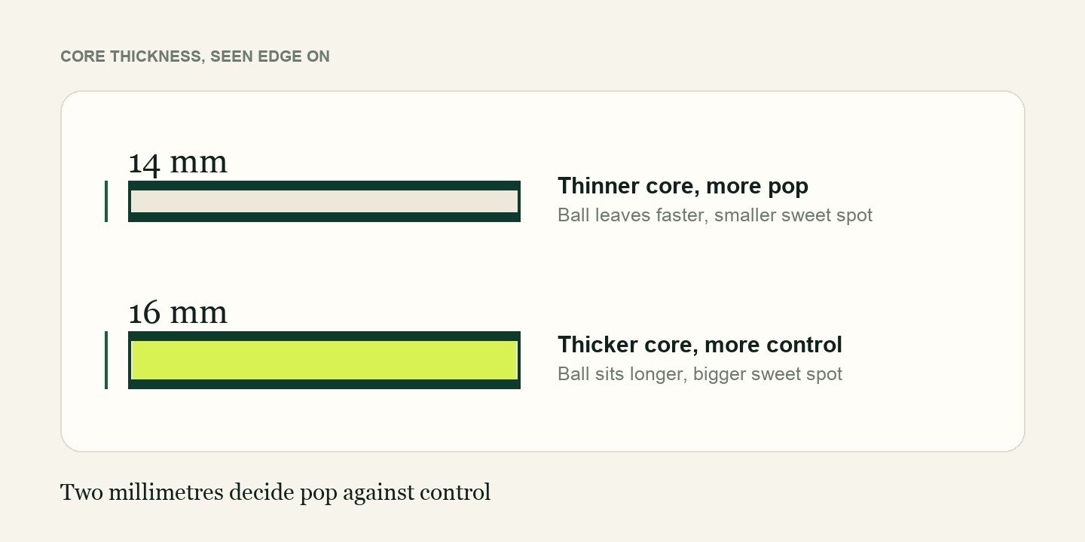
Task: Click the right end of the cream core bar
Action: click(x=512, y=202)
